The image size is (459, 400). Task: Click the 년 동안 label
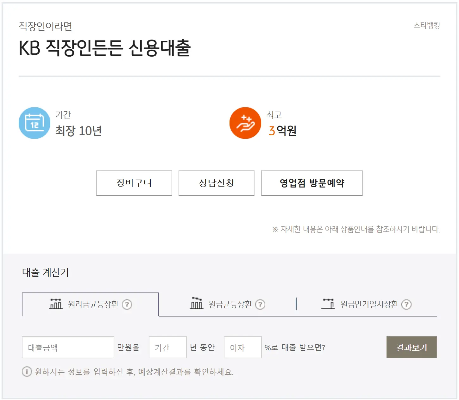point(202,347)
